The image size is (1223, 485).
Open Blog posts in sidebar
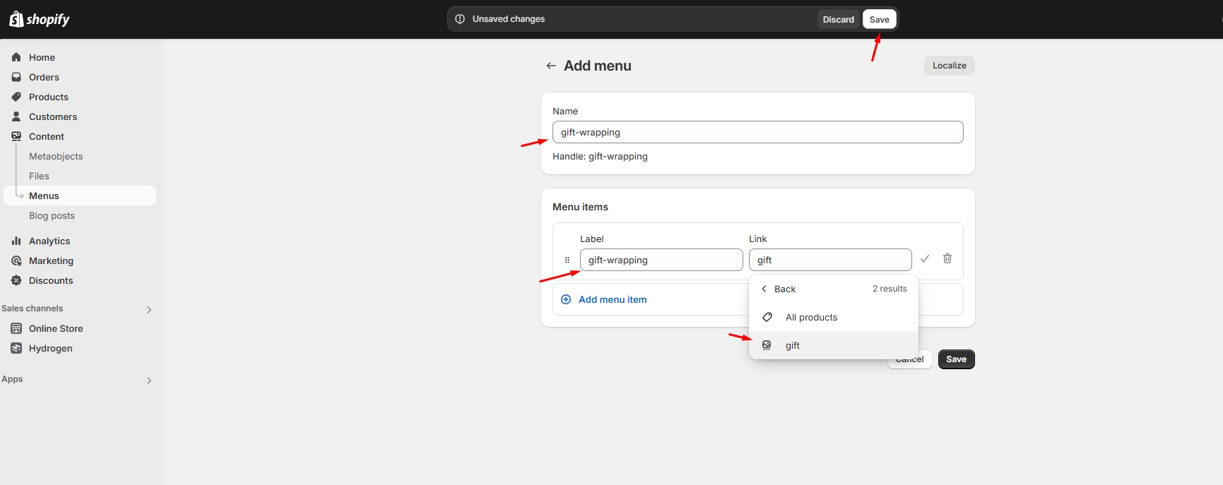coord(52,215)
